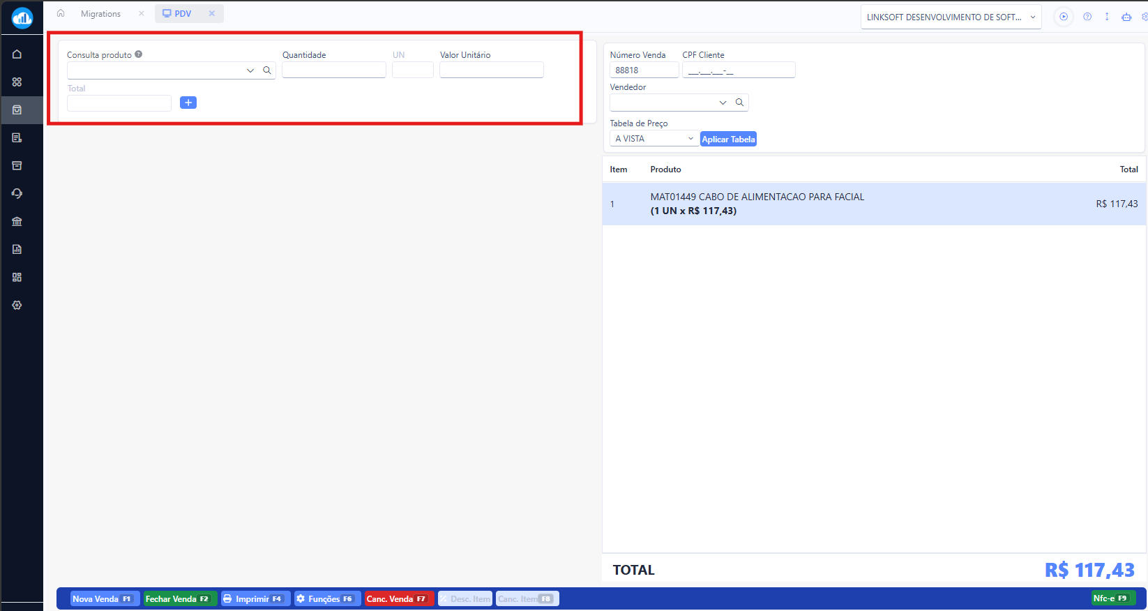Open the headset support icon in sidebar
Screen dimensions: 1148x611
pyautogui.click(x=17, y=193)
